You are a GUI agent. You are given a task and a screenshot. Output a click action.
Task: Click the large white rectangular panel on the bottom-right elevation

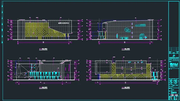(104, 67)
